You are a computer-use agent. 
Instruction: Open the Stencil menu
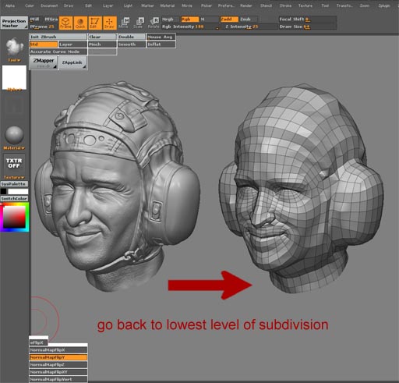pos(266,5)
